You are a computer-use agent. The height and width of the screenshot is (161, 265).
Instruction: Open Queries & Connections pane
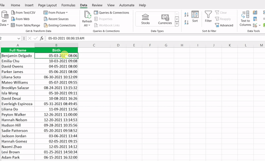click(112, 13)
